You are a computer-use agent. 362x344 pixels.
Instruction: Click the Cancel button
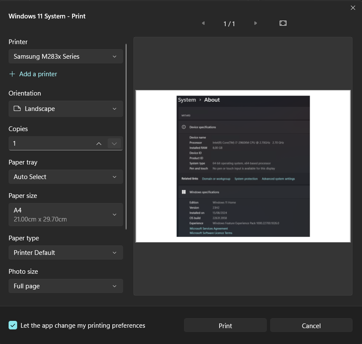tap(311, 326)
